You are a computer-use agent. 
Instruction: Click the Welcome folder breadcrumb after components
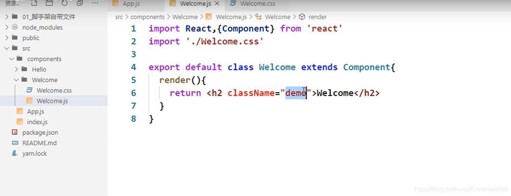click(185, 17)
